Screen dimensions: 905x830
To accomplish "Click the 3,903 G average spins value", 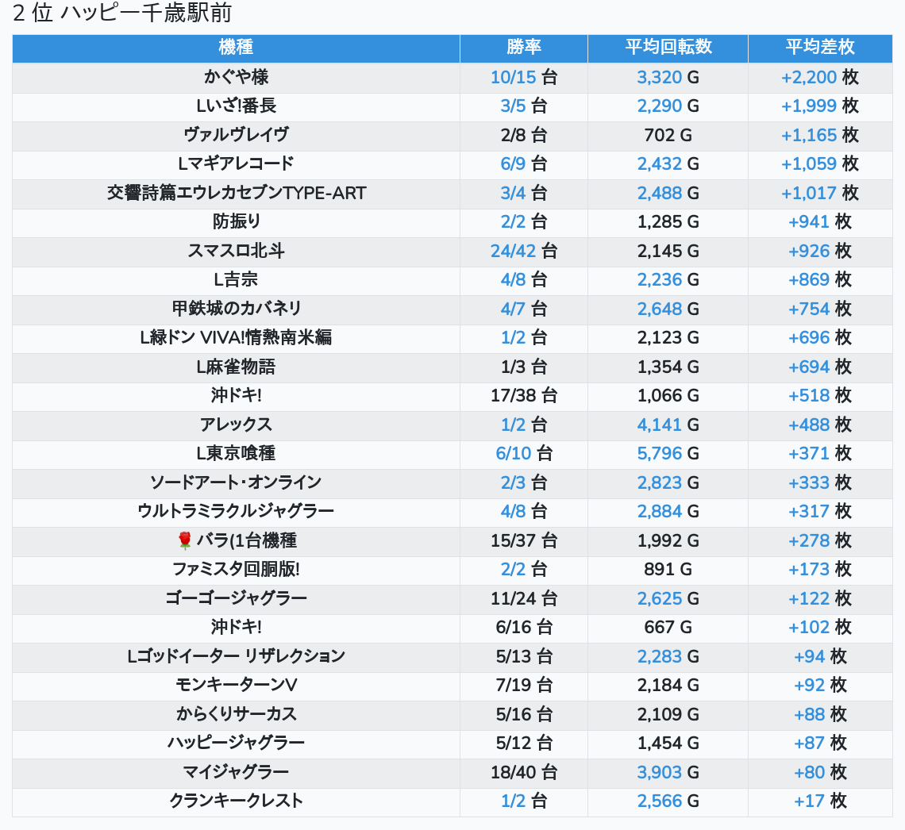I will tap(668, 772).
